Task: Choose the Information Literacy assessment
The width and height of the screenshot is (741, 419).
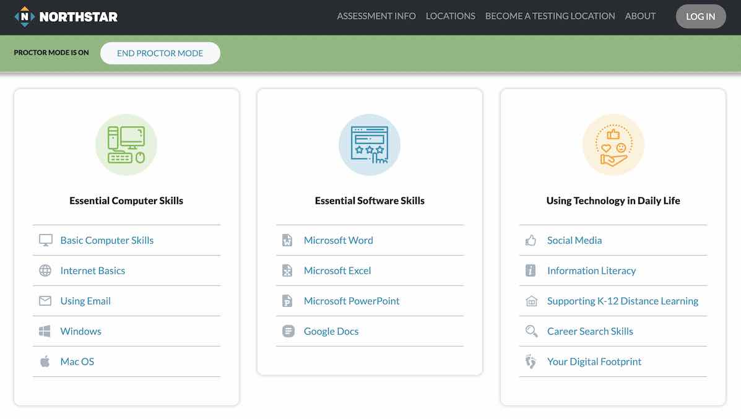Action: [592, 270]
